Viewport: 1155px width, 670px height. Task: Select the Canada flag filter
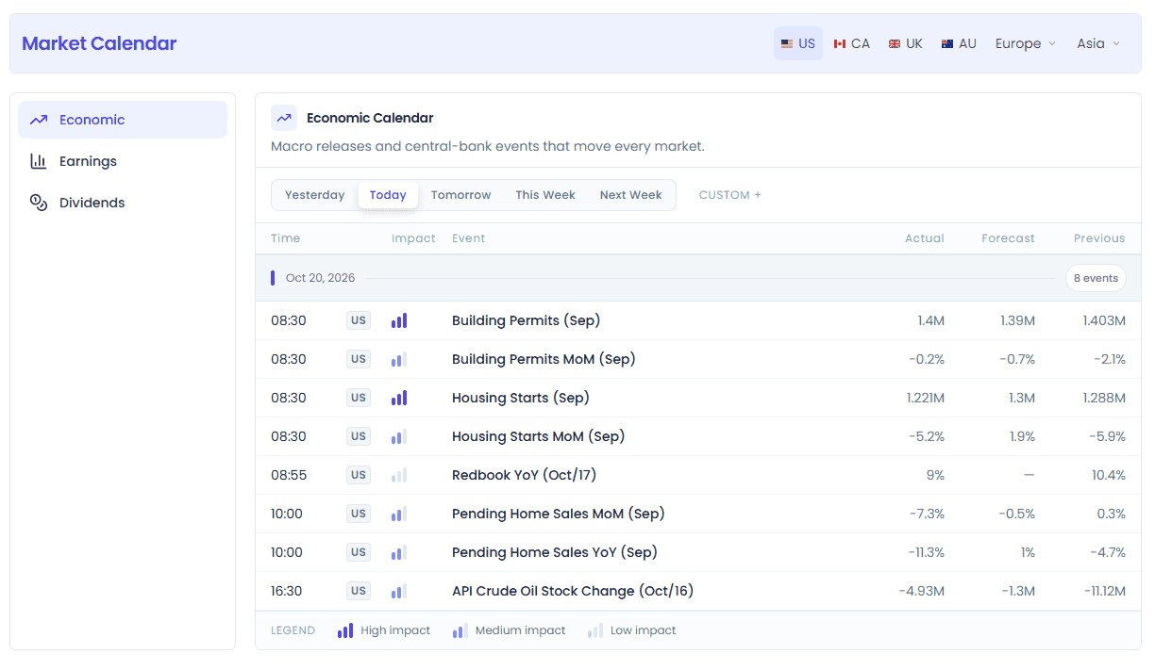(x=852, y=43)
